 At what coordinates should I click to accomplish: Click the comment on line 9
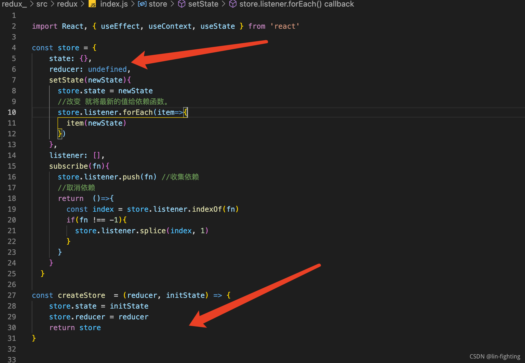(x=113, y=102)
